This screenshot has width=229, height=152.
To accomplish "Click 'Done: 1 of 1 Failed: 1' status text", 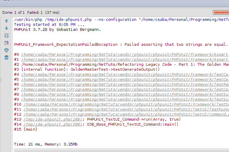I will (x=31, y=13).
